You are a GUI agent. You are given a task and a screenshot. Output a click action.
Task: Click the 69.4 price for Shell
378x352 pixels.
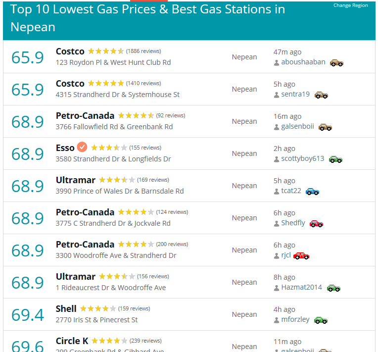click(28, 315)
